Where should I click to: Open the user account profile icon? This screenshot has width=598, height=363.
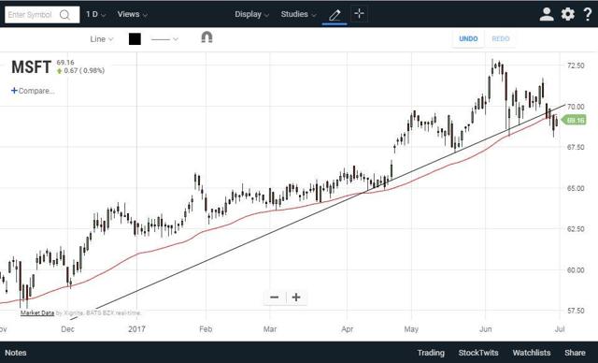pos(547,14)
